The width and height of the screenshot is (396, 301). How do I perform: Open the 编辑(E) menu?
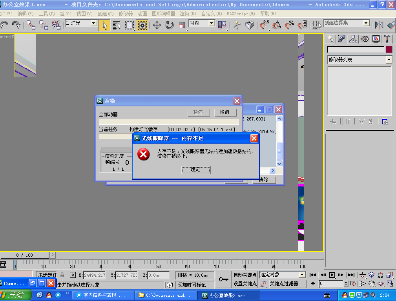click(x=26, y=14)
